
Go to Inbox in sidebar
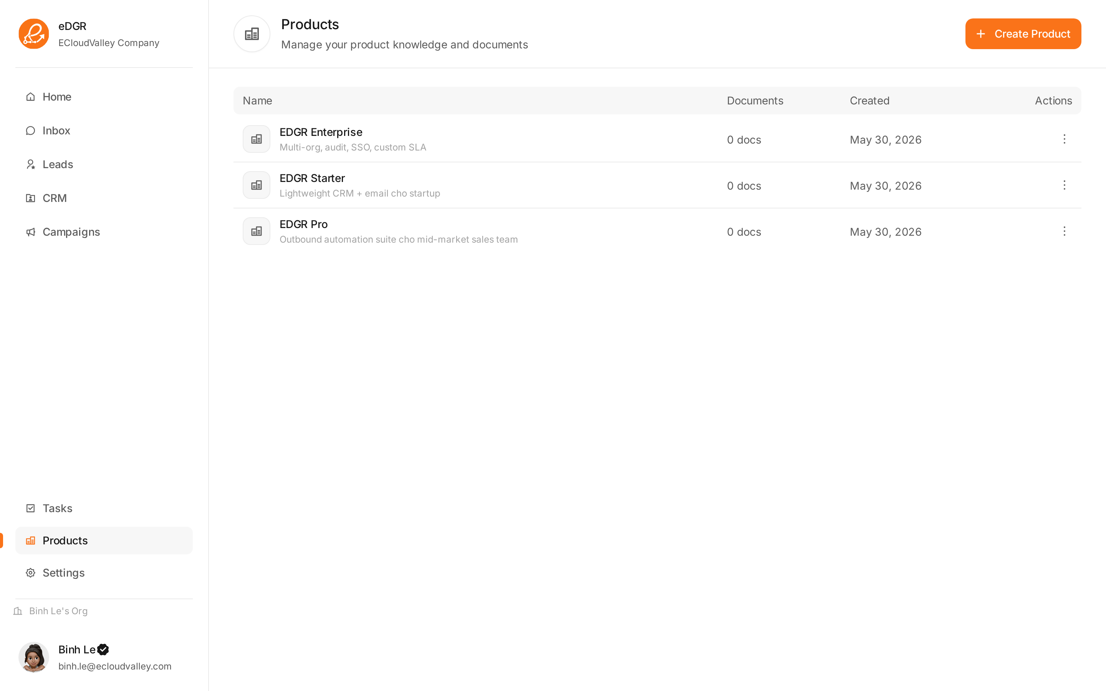(x=104, y=131)
